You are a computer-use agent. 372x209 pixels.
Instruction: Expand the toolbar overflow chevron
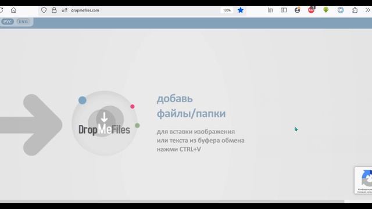click(x=368, y=10)
